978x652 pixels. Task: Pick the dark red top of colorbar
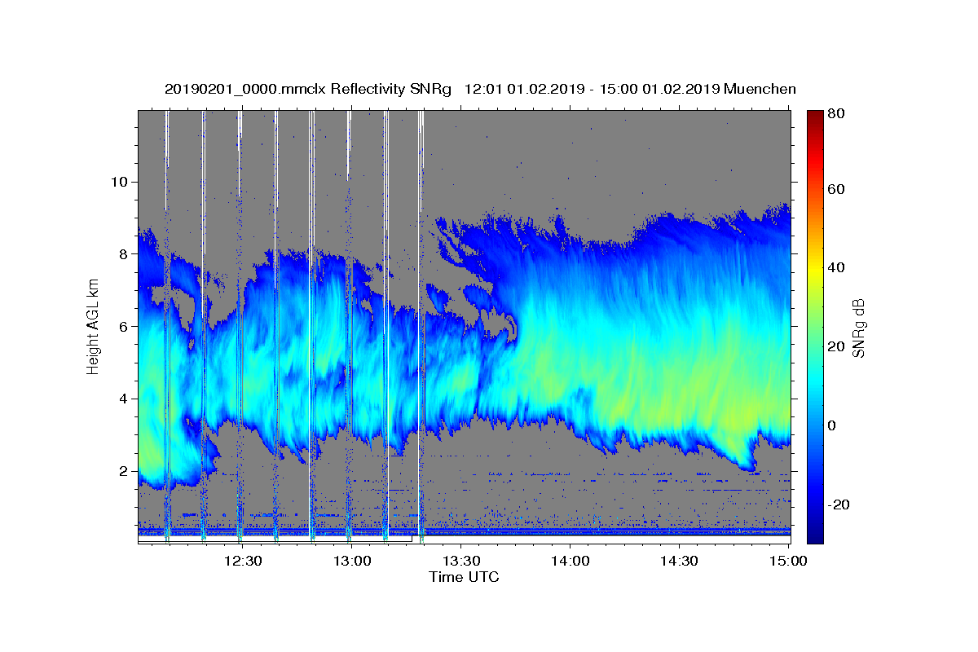[x=815, y=116]
